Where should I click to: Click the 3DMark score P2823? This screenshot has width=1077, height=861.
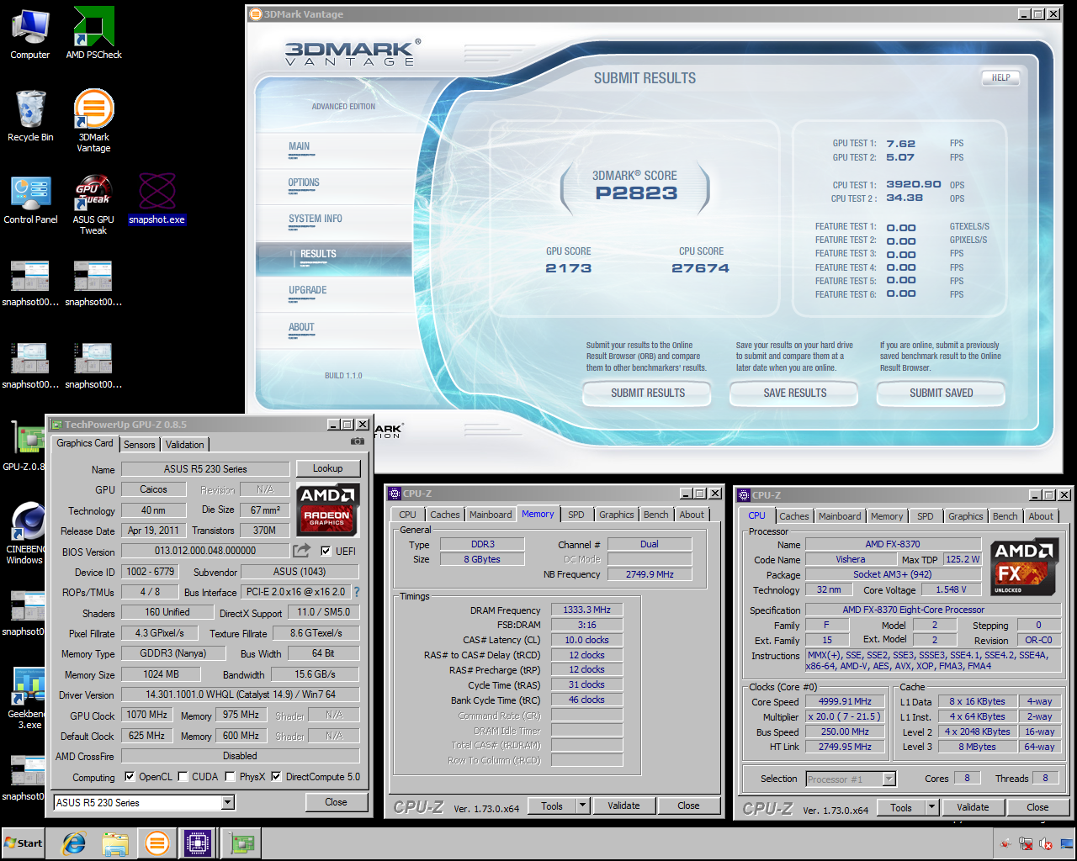636,193
